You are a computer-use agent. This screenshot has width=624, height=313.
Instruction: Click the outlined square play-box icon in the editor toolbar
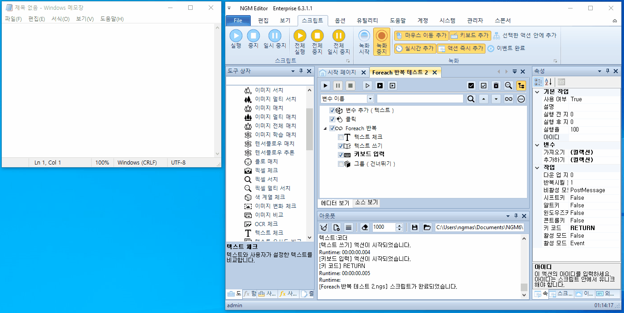(392, 85)
